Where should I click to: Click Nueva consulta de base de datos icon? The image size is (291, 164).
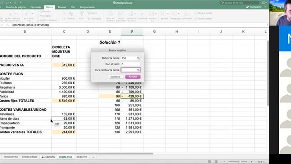pos(11,14)
